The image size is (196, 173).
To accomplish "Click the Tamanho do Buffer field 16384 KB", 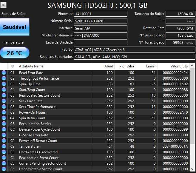I will [180, 14].
